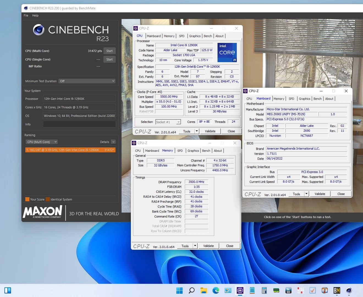Click Validate in CPU-Z Memory window
Image resolution: width=363 pixels, height=297 pixels.
coord(208,246)
